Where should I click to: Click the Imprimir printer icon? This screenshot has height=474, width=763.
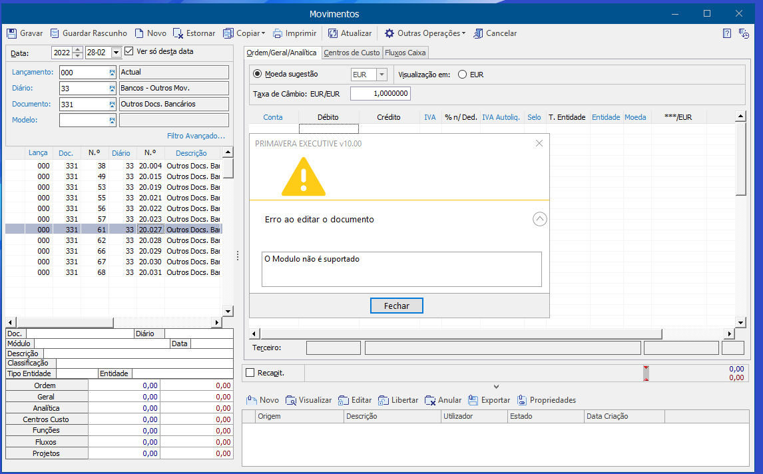[x=278, y=33]
